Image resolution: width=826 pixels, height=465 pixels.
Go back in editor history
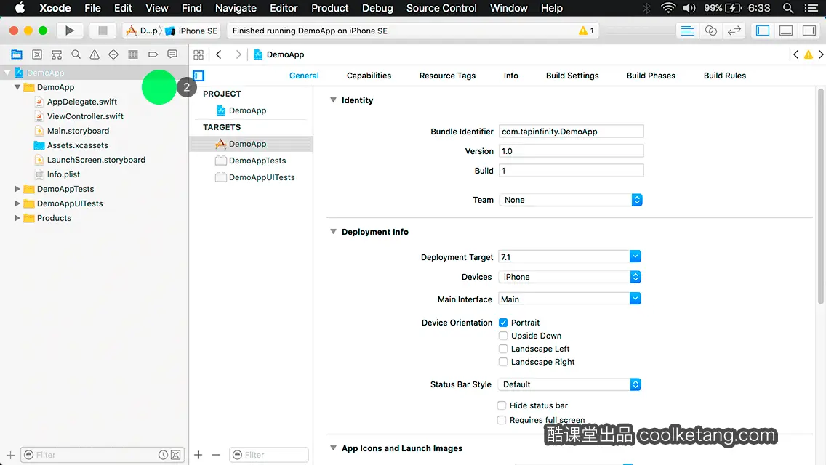pos(219,54)
